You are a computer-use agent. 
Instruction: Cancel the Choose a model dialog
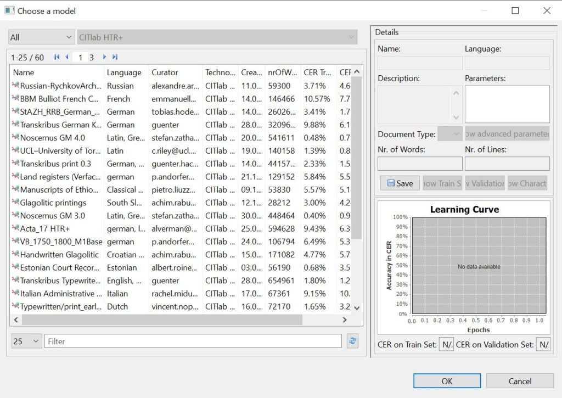tap(520, 381)
